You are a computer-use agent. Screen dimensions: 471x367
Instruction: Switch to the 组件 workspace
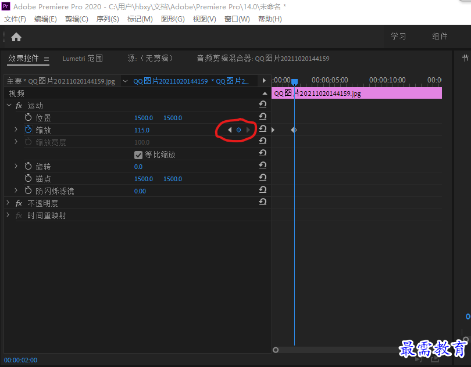coord(440,37)
